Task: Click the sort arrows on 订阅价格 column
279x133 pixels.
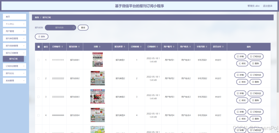Action: (141, 47)
